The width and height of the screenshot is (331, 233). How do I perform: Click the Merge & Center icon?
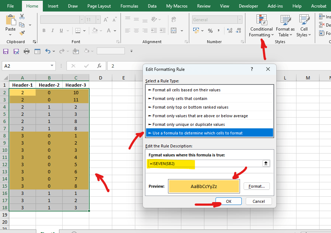173,31
